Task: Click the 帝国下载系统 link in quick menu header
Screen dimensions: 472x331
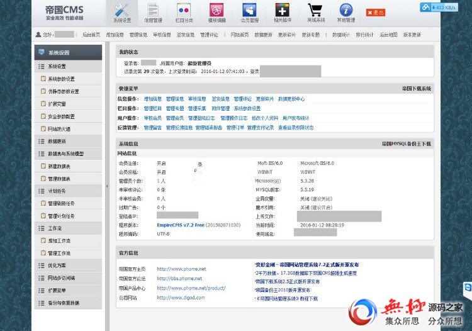Action: [x=417, y=89]
